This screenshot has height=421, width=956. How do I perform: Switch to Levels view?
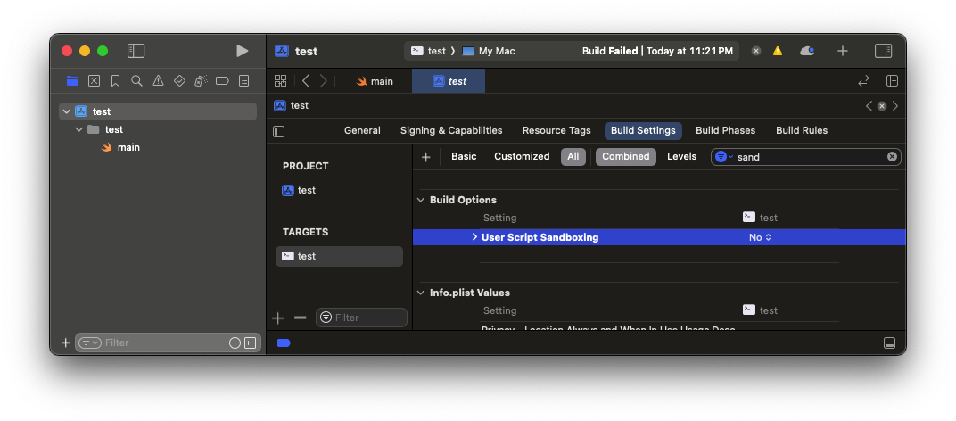[681, 157]
